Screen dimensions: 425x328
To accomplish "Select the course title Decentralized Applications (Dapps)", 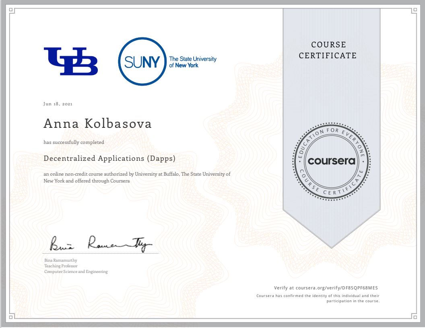I will (109, 158).
